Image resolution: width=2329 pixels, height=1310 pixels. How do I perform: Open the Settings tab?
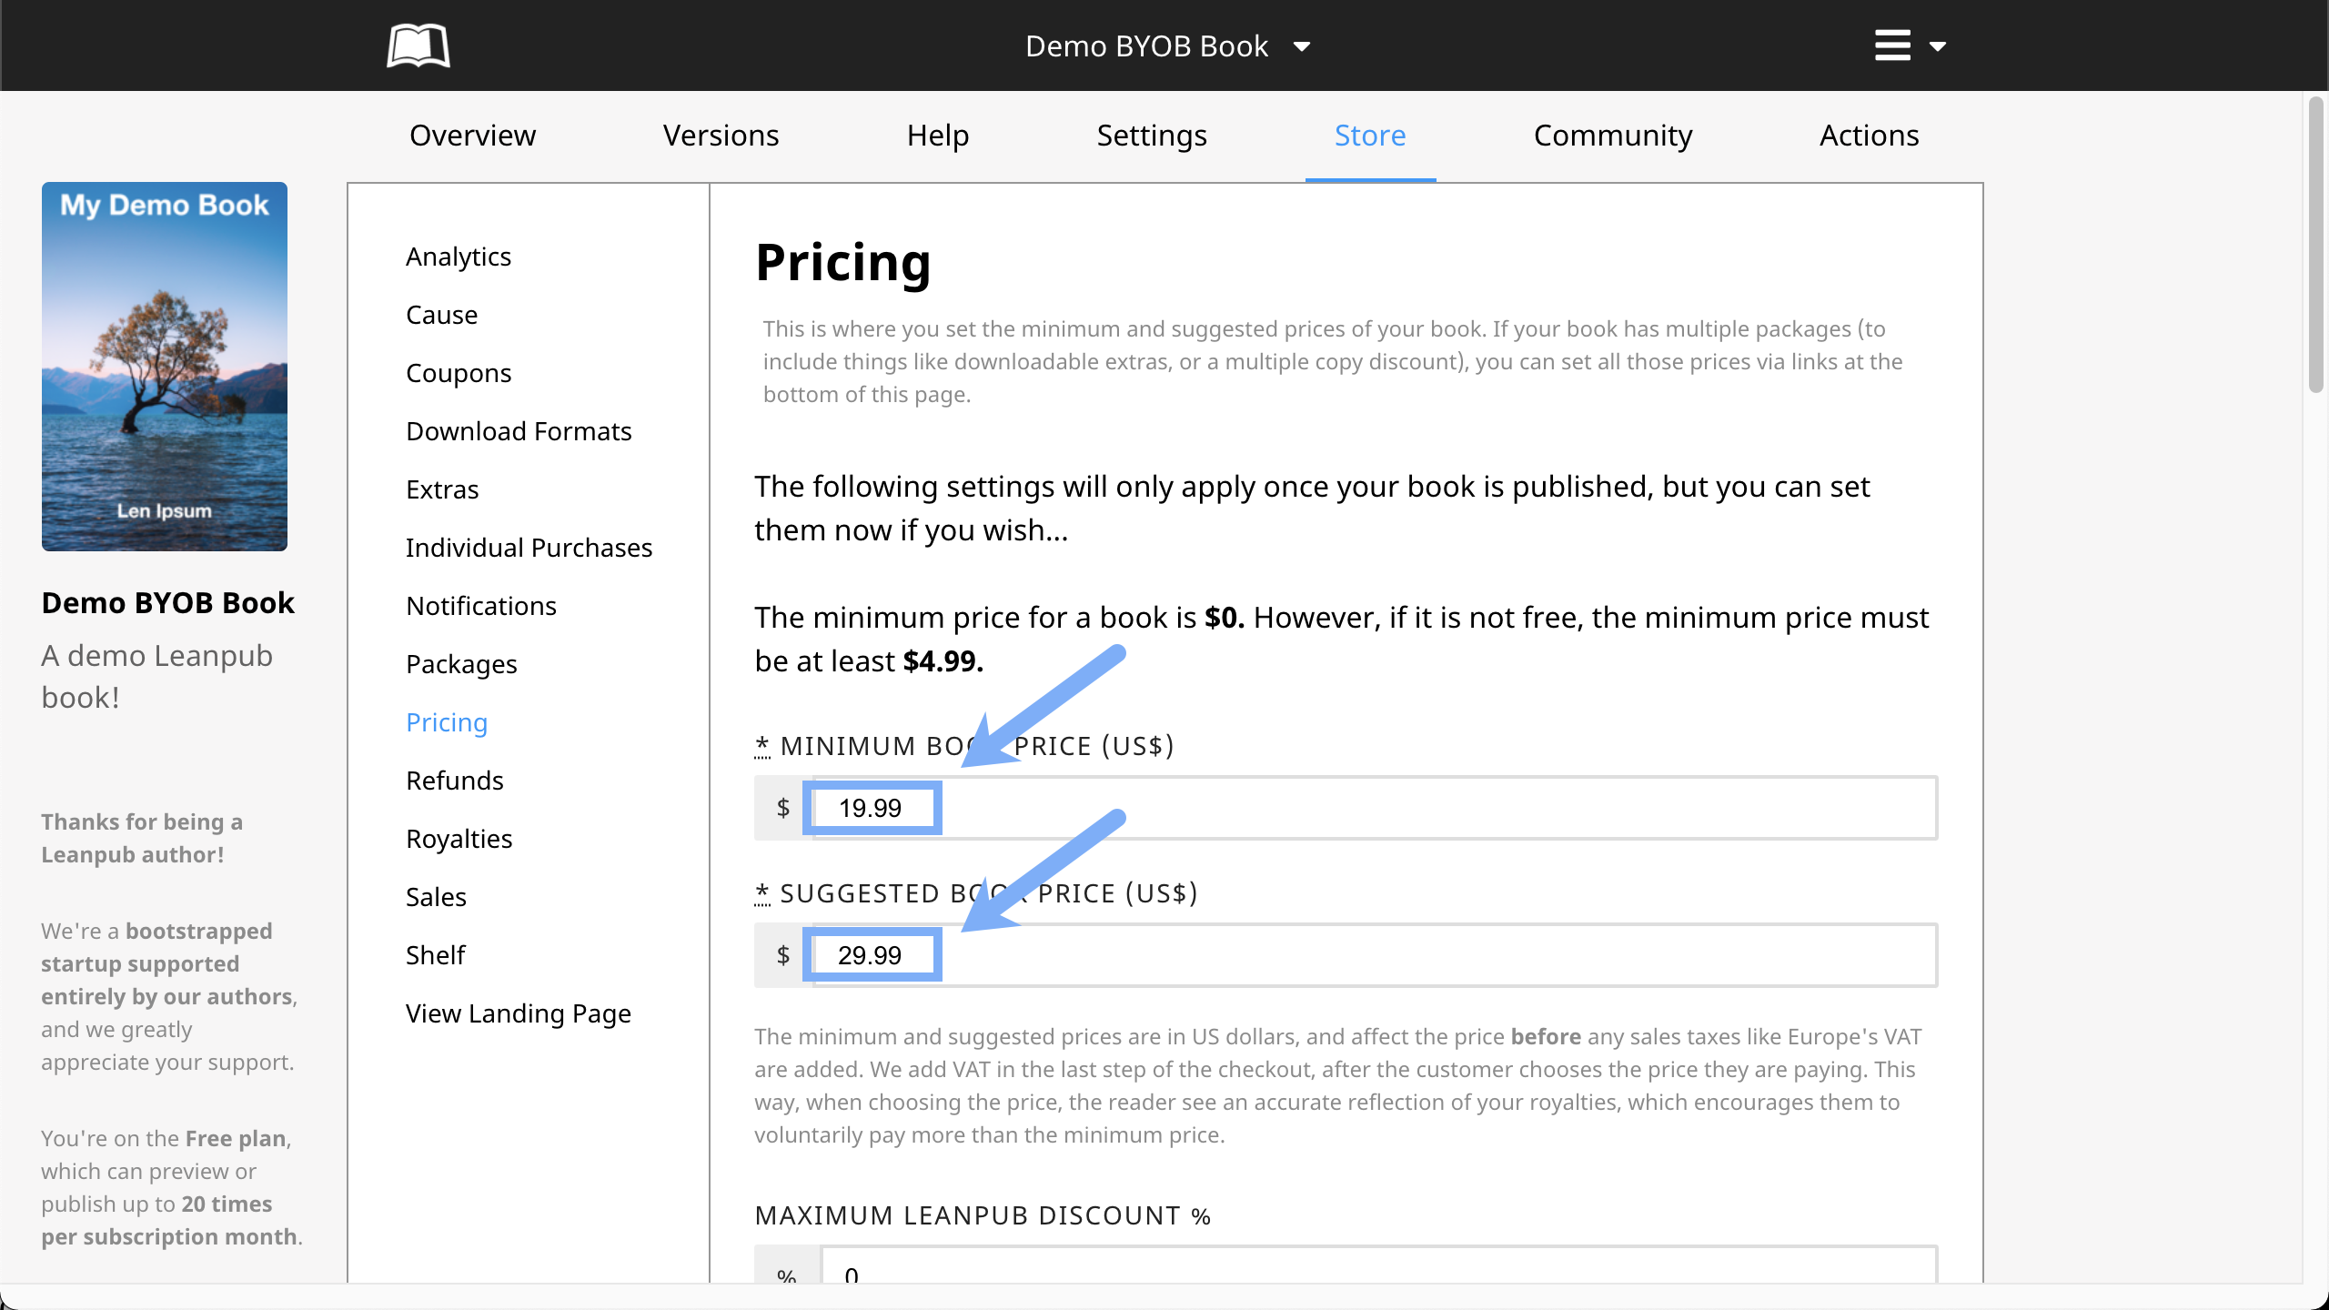pos(1151,136)
